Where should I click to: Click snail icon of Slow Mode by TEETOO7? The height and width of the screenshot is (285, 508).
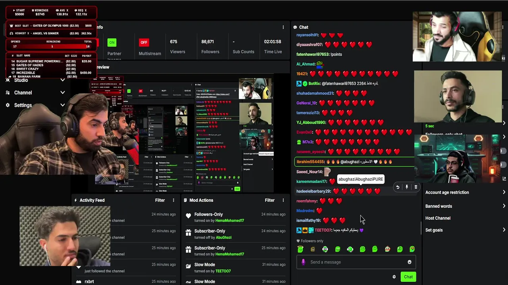(x=189, y=266)
